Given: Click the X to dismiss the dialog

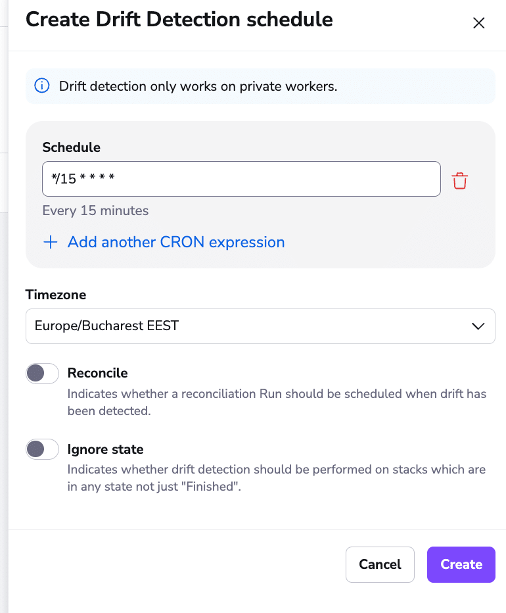Looking at the screenshot, I should (x=478, y=22).
